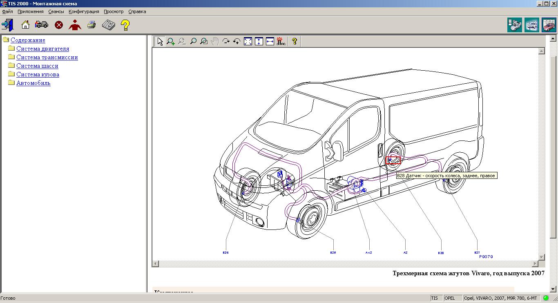Image resolution: width=558 pixels, height=303 pixels.
Task: Open the Система шасси link
Action: tap(37, 66)
